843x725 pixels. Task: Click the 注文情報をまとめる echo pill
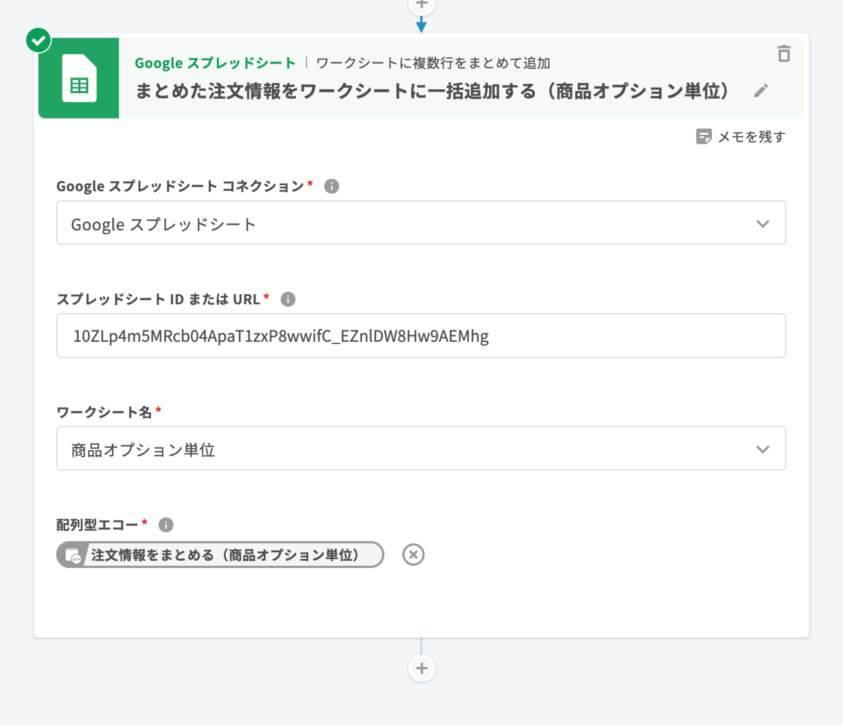(224, 554)
